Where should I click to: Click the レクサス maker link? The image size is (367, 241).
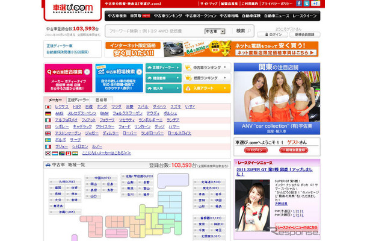pos(62,107)
